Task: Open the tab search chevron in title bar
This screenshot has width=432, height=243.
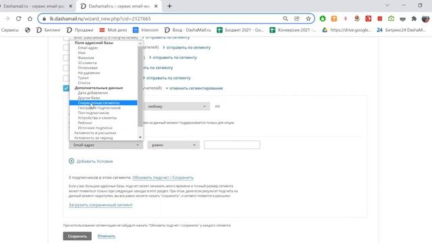Action: point(387,5)
